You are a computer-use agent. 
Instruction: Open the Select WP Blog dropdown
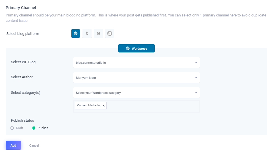(x=136, y=62)
